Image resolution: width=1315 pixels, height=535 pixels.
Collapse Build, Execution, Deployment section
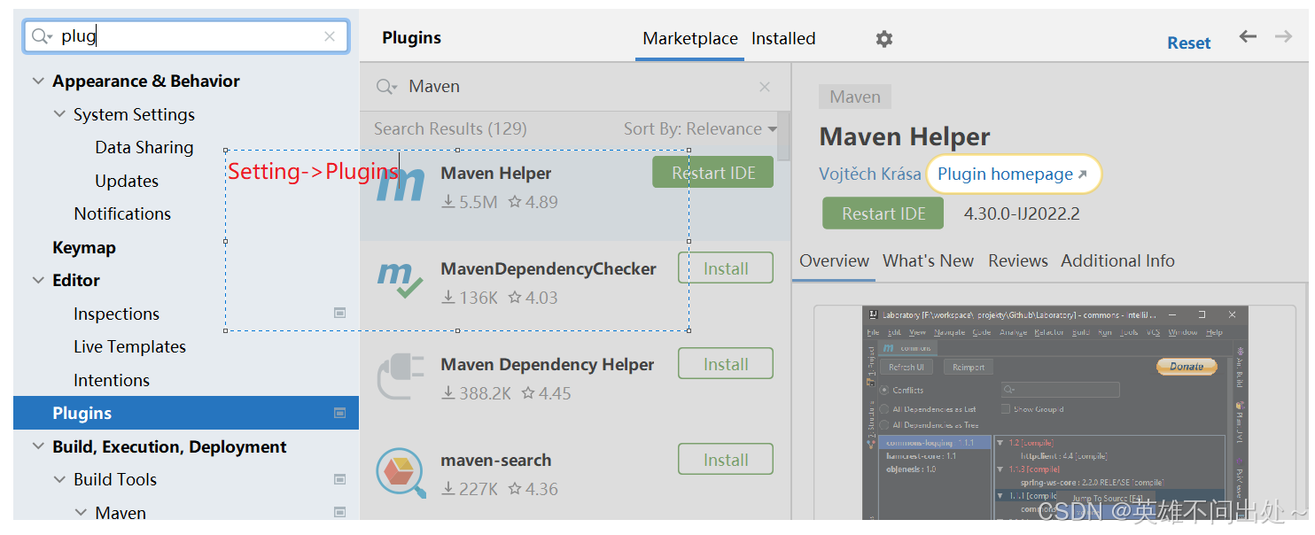38,446
